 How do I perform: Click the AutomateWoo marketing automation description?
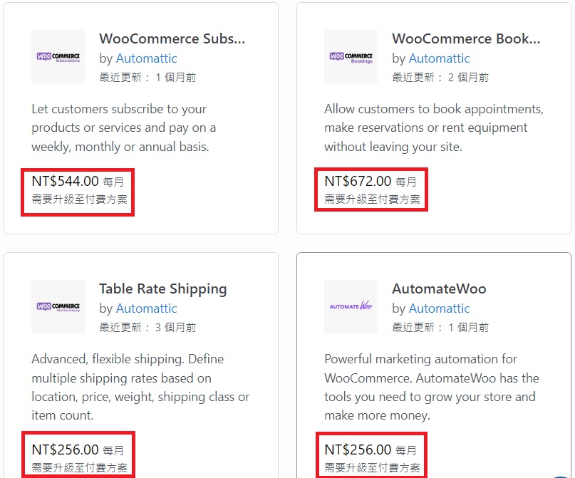click(432, 387)
